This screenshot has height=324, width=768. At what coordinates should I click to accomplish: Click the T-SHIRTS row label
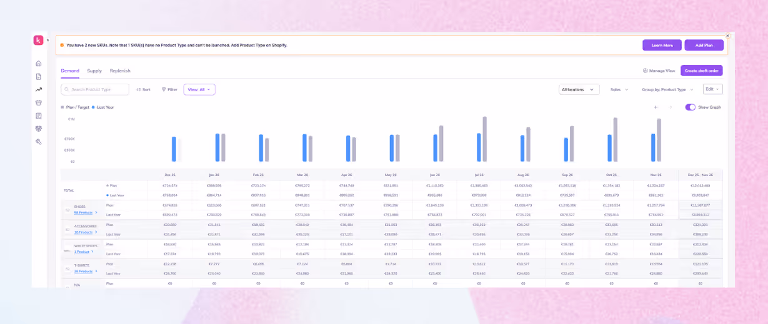tap(82, 265)
